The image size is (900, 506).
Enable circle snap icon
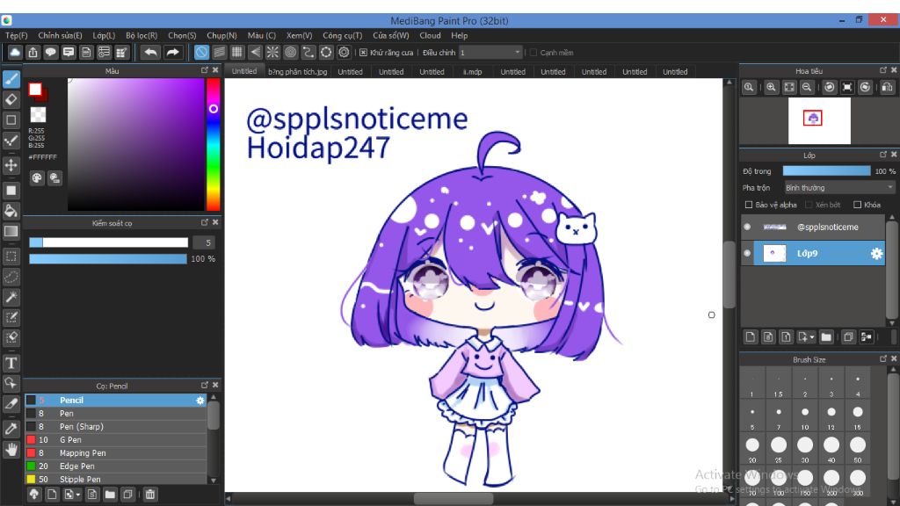tap(290, 52)
